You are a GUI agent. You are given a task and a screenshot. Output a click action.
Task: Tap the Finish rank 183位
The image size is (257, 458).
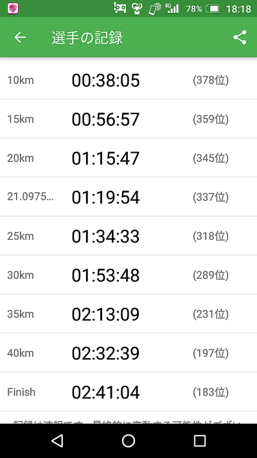pyautogui.click(x=211, y=392)
